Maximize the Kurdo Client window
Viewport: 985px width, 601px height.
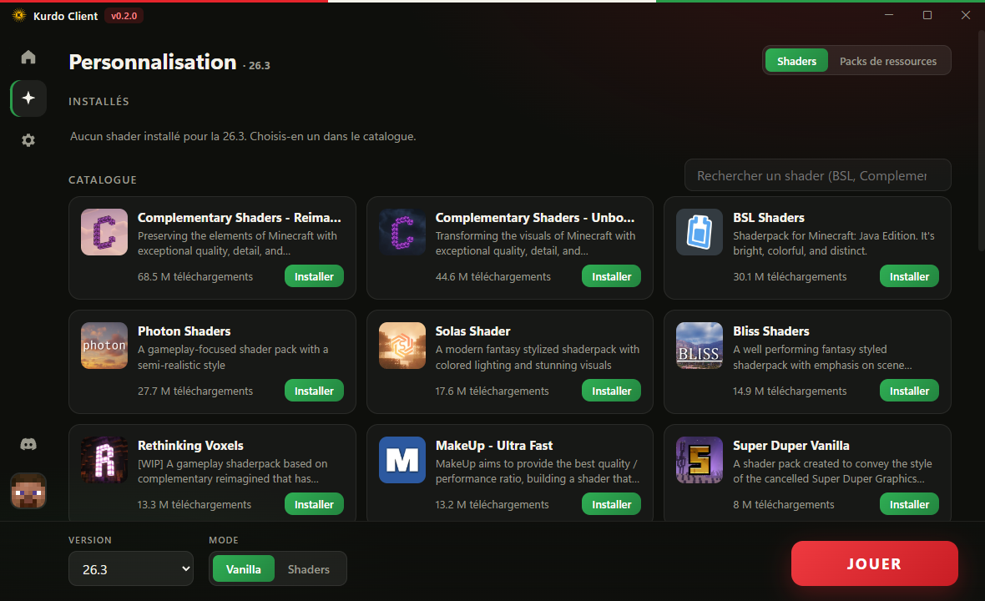(x=927, y=15)
